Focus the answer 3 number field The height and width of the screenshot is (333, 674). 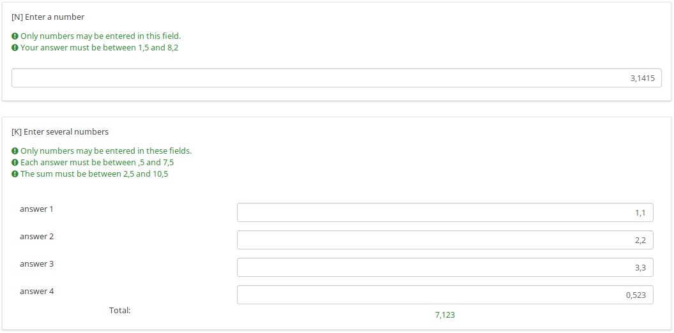pos(445,267)
